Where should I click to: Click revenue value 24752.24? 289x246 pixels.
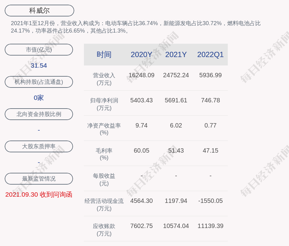coord(176,75)
